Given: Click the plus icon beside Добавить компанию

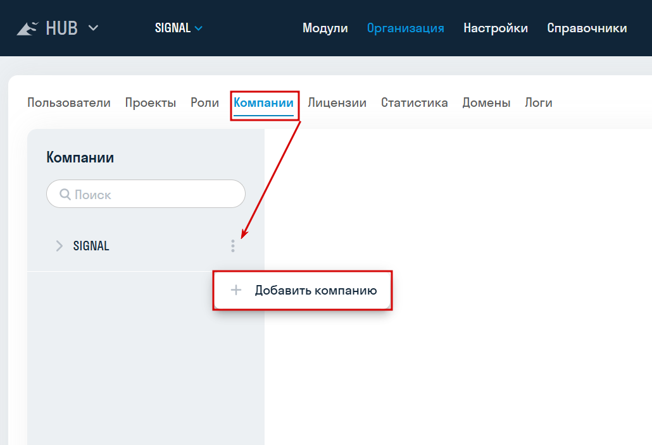Looking at the screenshot, I should coord(235,290).
